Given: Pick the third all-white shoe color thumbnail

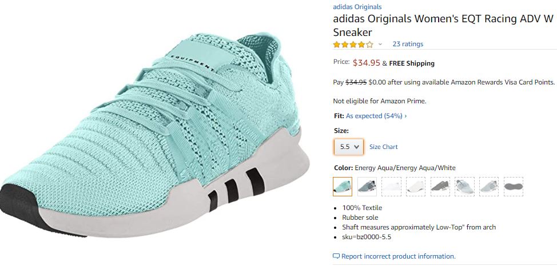Looking at the screenshot, I should (x=391, y=186).
